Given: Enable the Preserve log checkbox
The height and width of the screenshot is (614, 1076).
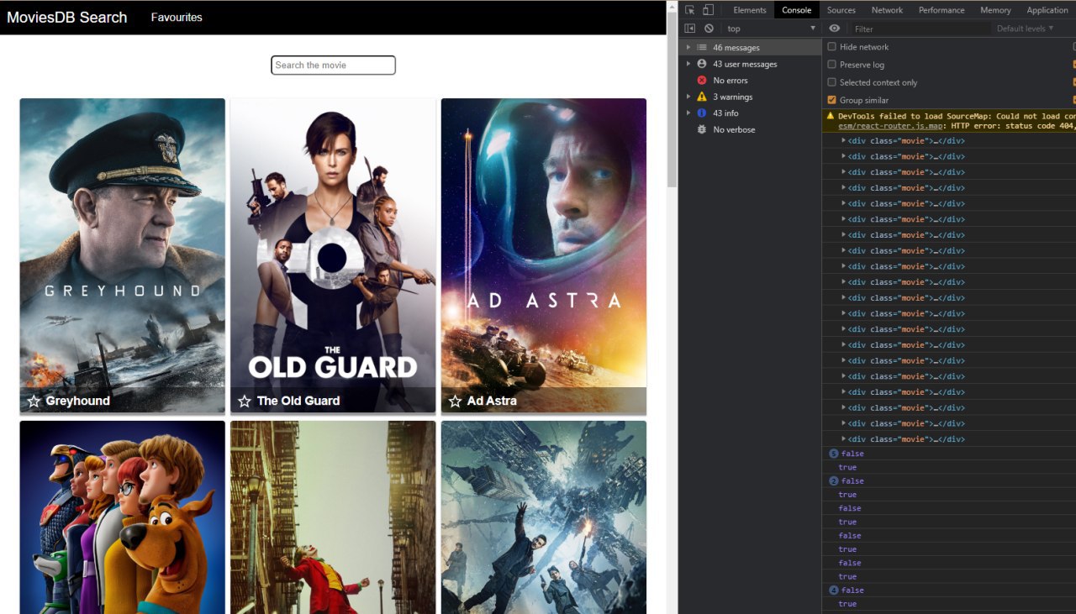Looking at the screenshot, I should pos(832,65).
